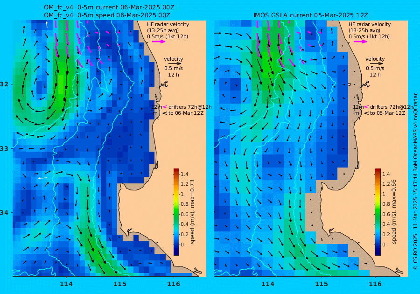Click the magenta '<' drifter marker in right map legend
This screenshot has height=294, width=420.
point(366,107)
